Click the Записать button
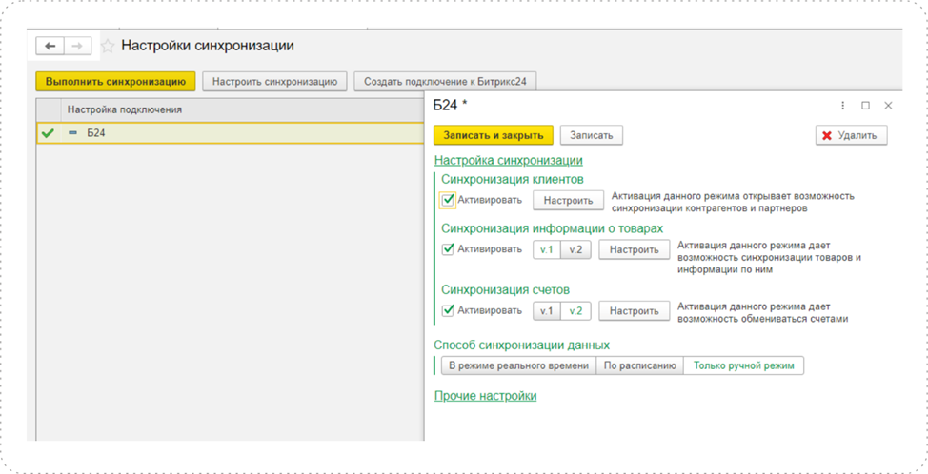928x474 pixels. (x=592, y=135)
